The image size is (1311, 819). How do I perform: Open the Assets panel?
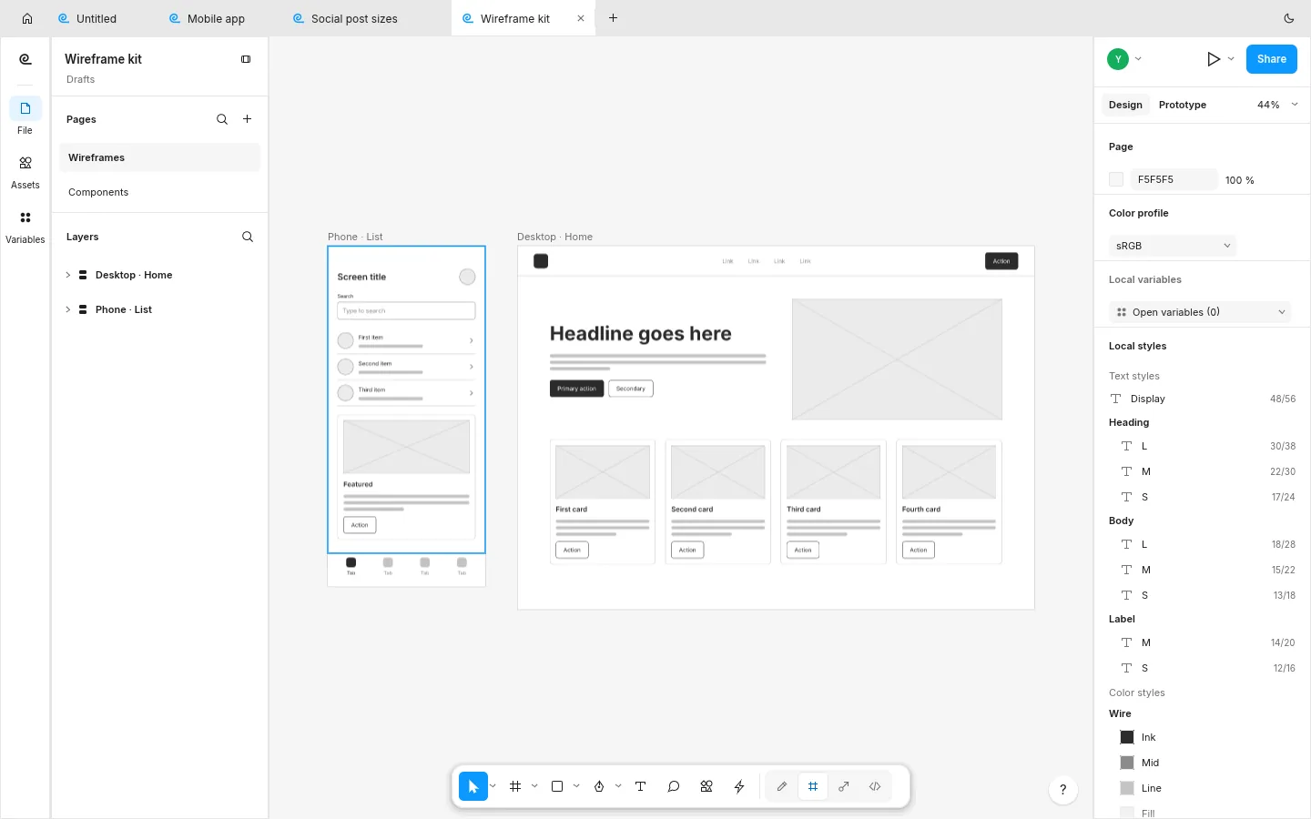click(25, 170)
